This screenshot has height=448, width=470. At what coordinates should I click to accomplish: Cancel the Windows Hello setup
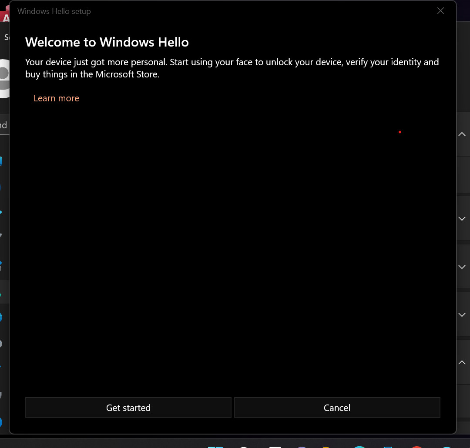[x=337, y=408]
